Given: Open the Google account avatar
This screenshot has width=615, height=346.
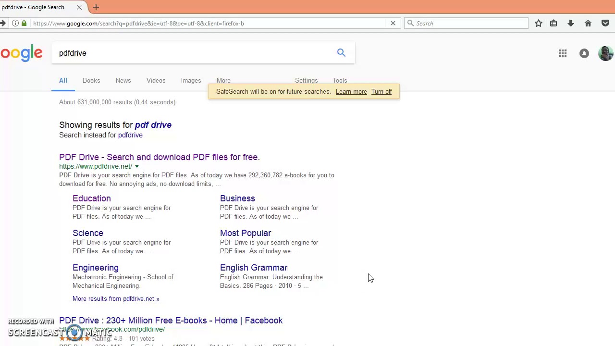Looking at the screenshot, I should click(606, 53).
